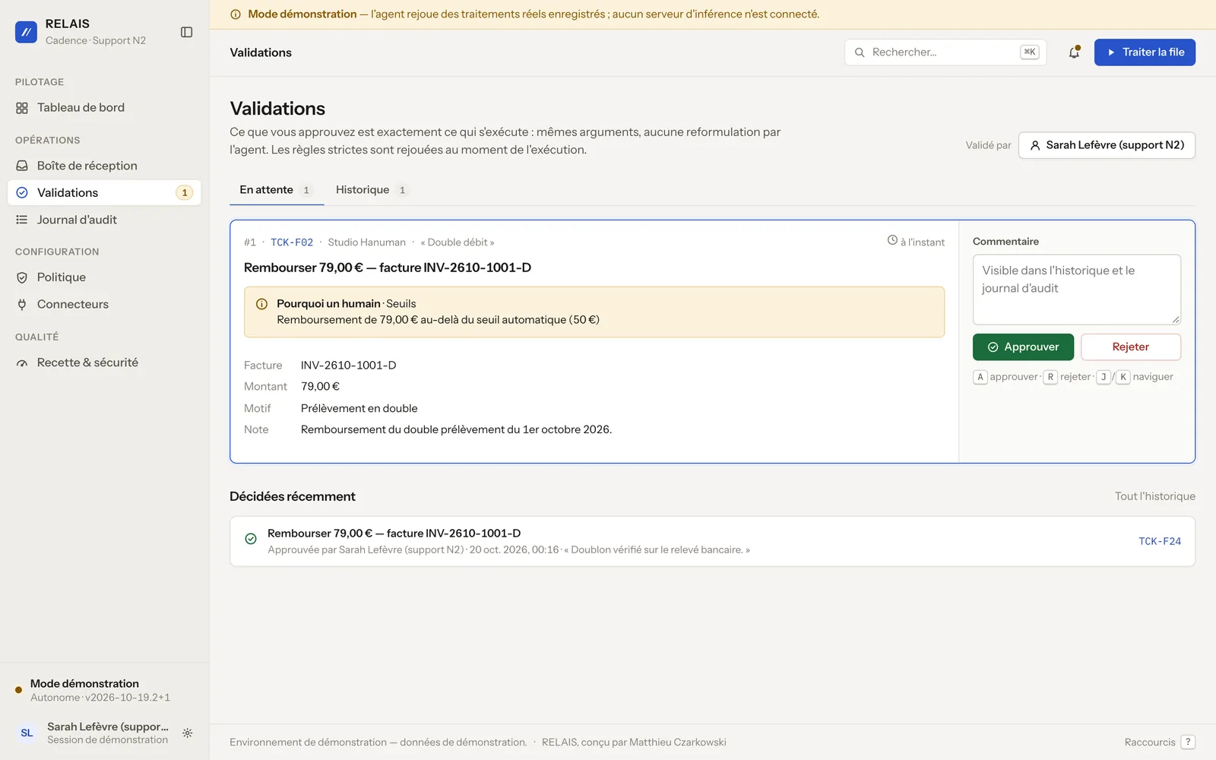Click the invoice value INV-2610-1001-D
The height and width of the screenshot is (760, 1216).
[x=348, y=366]
